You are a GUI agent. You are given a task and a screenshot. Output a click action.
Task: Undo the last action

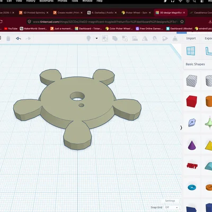(x=19, y=38)
